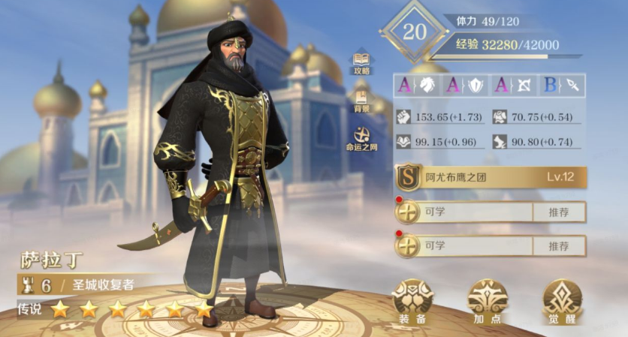The width and height of the screenshot is (628, 337).
Task: Tap the 传说 legendary star rating row
Action: (116, 309)
